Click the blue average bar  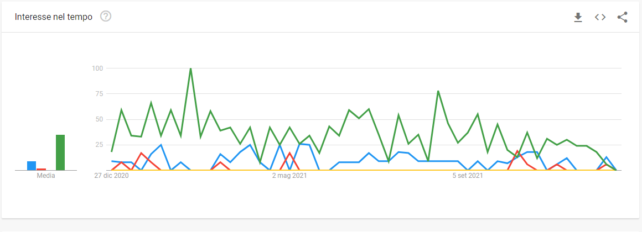[x=32, y=166]
